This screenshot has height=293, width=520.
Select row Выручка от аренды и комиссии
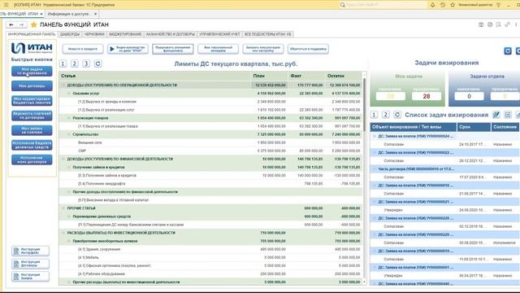210,102
